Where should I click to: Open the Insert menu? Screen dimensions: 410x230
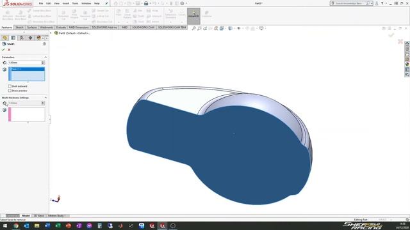point(65,3)
